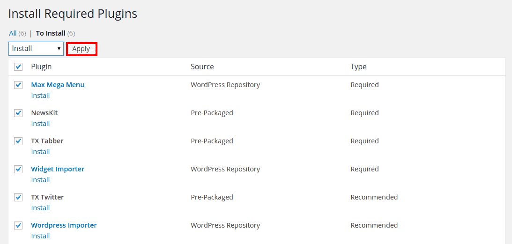
Task: Open the Max Mega Menu plugin link
Action: tap(58, 85)
